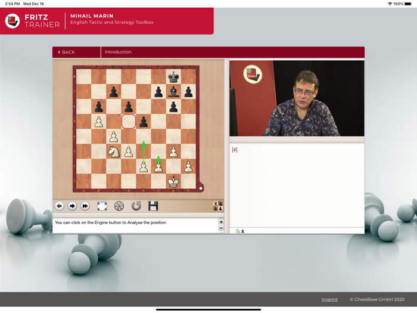Click the 'Mihail Marin' course title
This screenshot has height=313, width=417.
[x=92, y=16]
